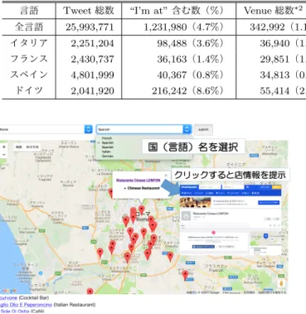
Task: Select the value 2,430,737
Action: coord(92,59)
